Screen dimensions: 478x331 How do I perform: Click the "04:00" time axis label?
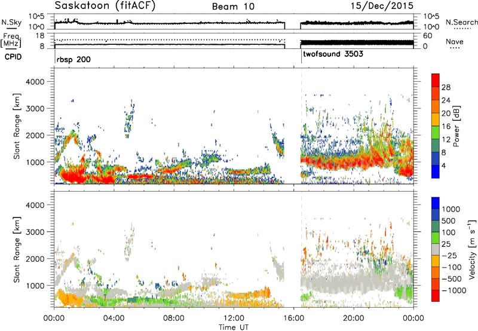(114, 318)
